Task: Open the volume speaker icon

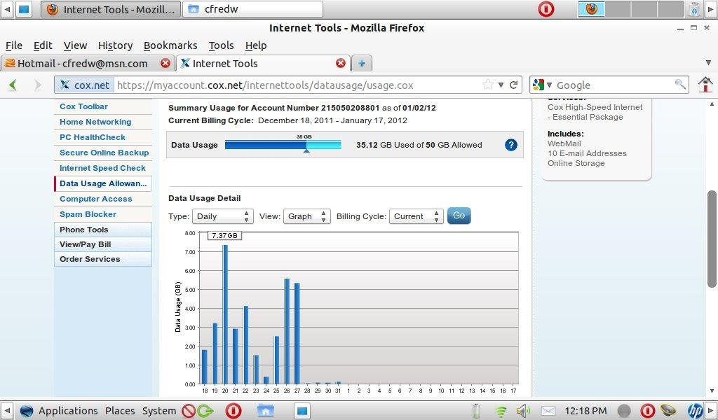Action: (523, 411)
